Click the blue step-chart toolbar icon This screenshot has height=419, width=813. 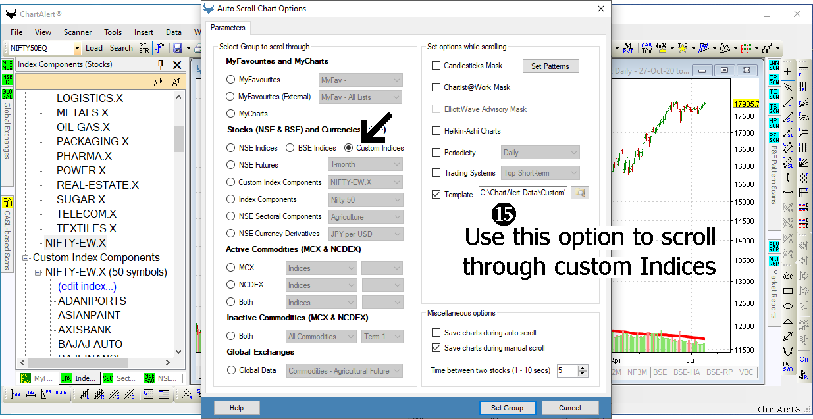pyautogui.click(x=160, y=48)
